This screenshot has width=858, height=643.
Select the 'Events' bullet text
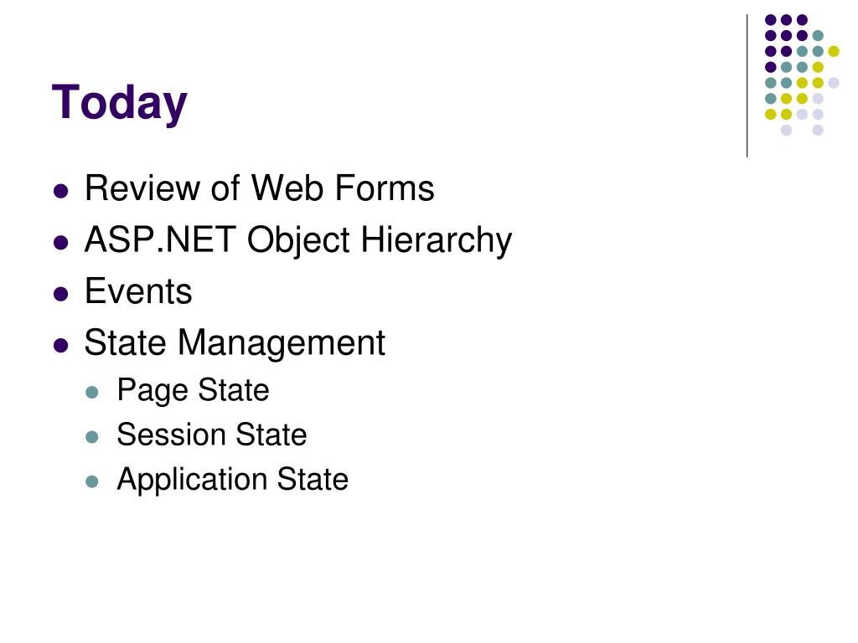click(138, 291)
